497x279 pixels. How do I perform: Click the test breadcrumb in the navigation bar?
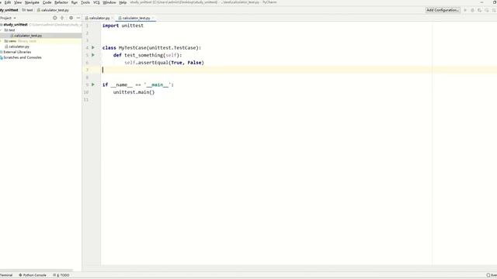(x=28, y=10)
